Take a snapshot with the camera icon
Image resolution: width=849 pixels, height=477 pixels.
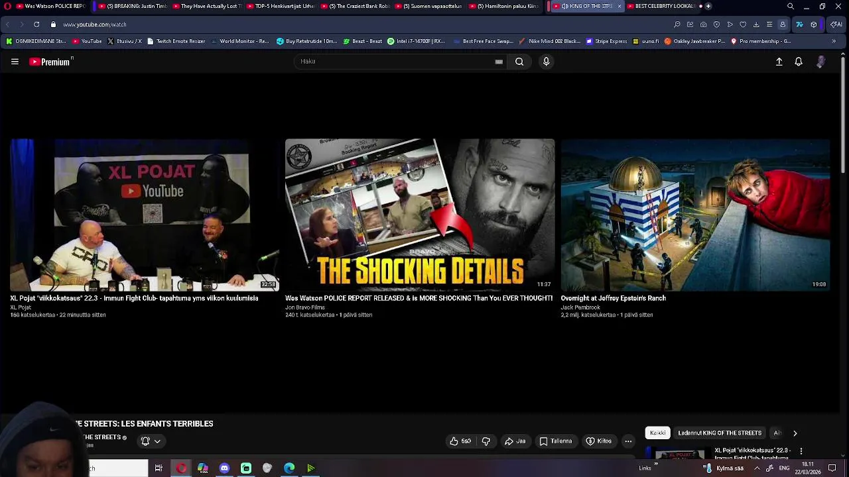coord(703,25)
